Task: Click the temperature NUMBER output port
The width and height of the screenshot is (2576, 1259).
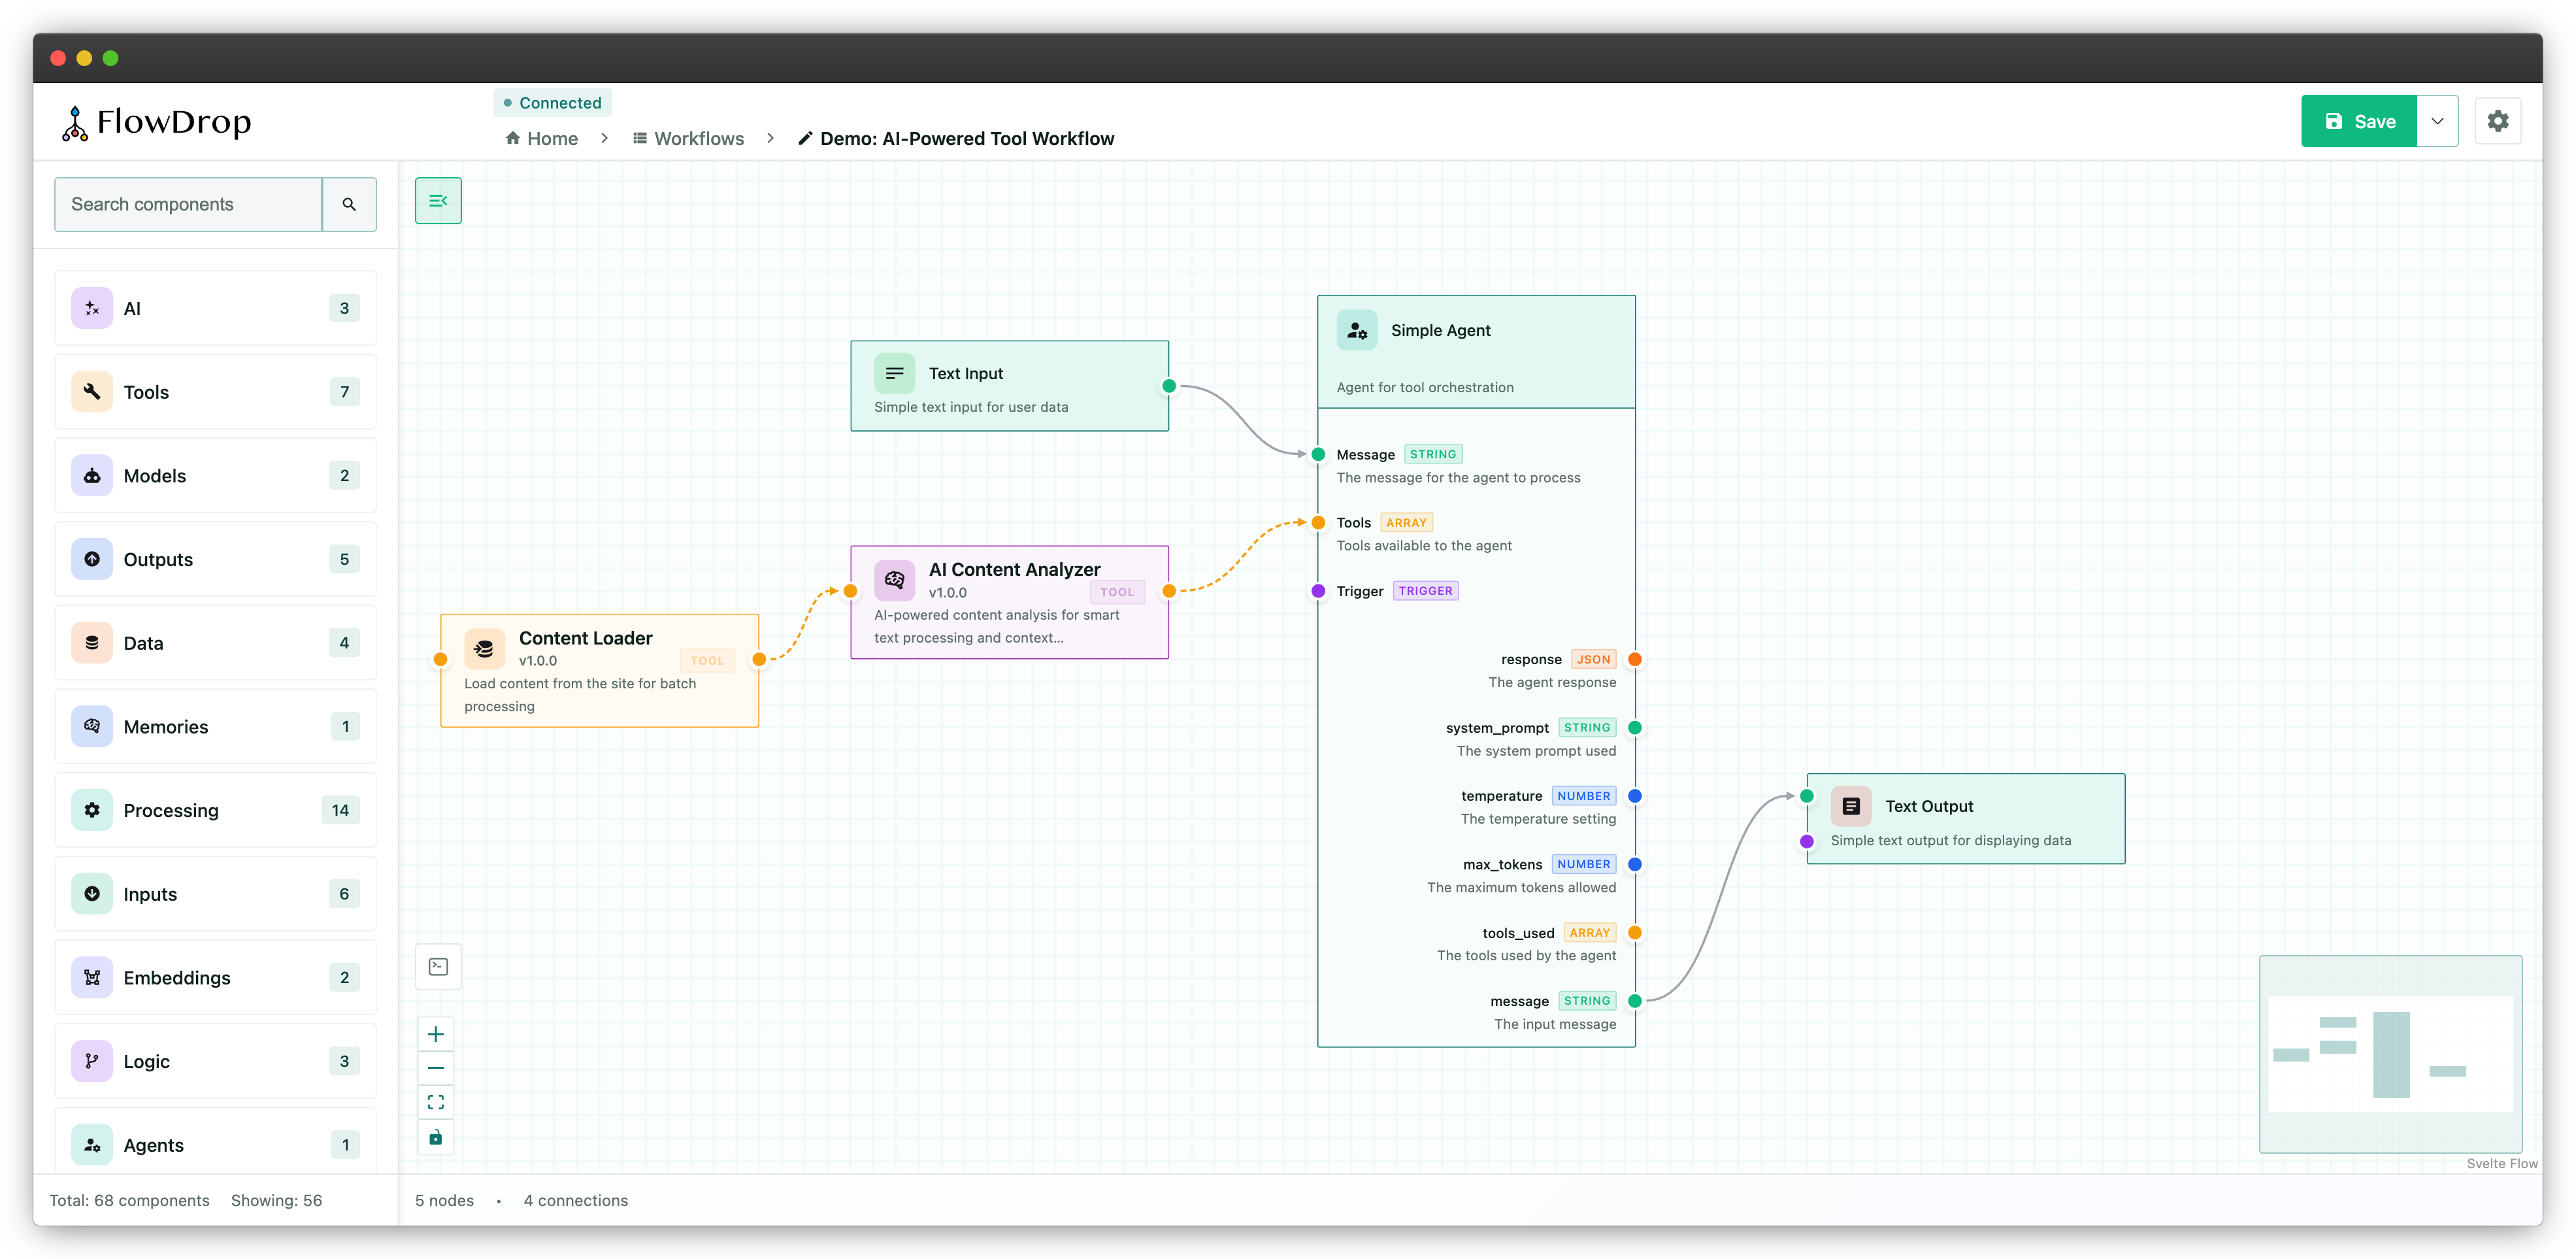Action: 1635,796
